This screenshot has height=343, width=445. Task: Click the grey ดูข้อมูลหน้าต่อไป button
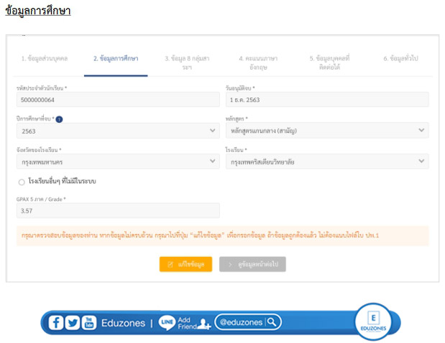point(252,264)
